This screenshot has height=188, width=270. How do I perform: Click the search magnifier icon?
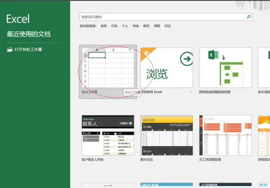(x=249, y=17)
